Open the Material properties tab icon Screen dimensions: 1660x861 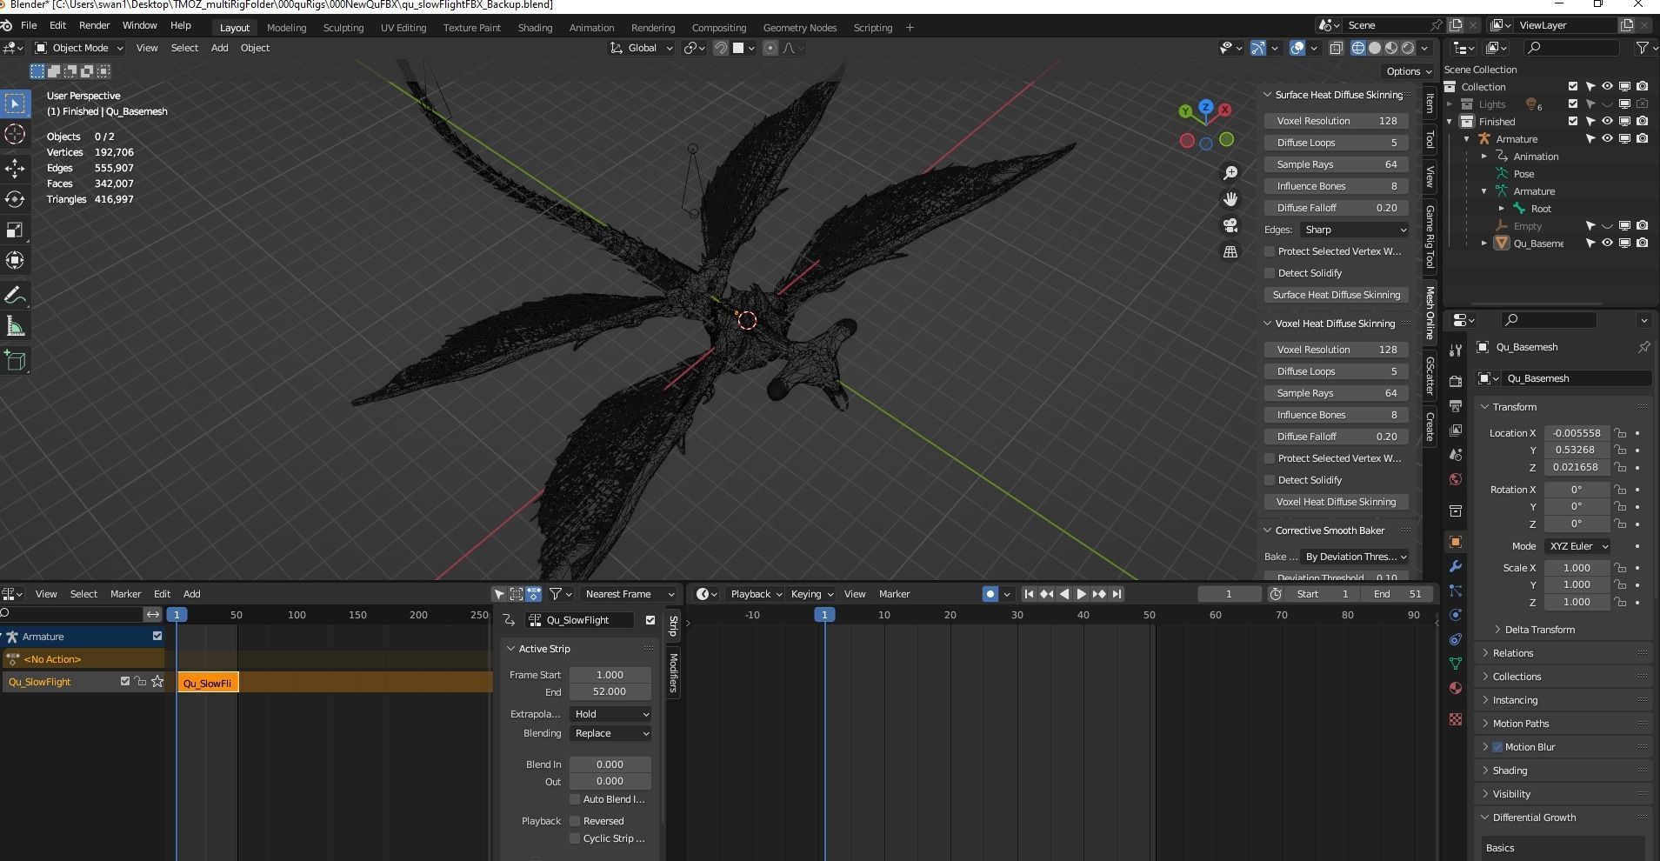click(1456, 688)
